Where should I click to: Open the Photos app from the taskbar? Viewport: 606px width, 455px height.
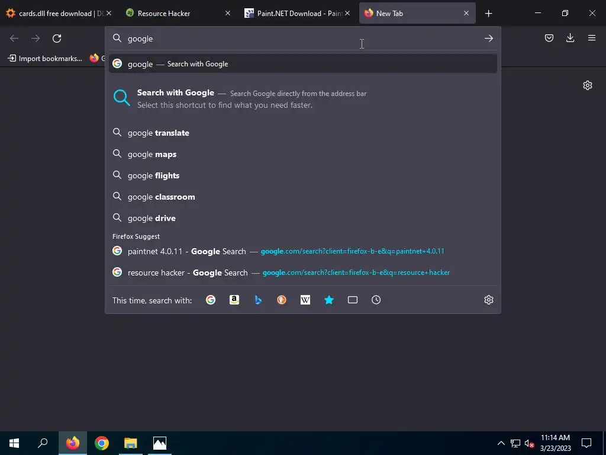(160, 443)
